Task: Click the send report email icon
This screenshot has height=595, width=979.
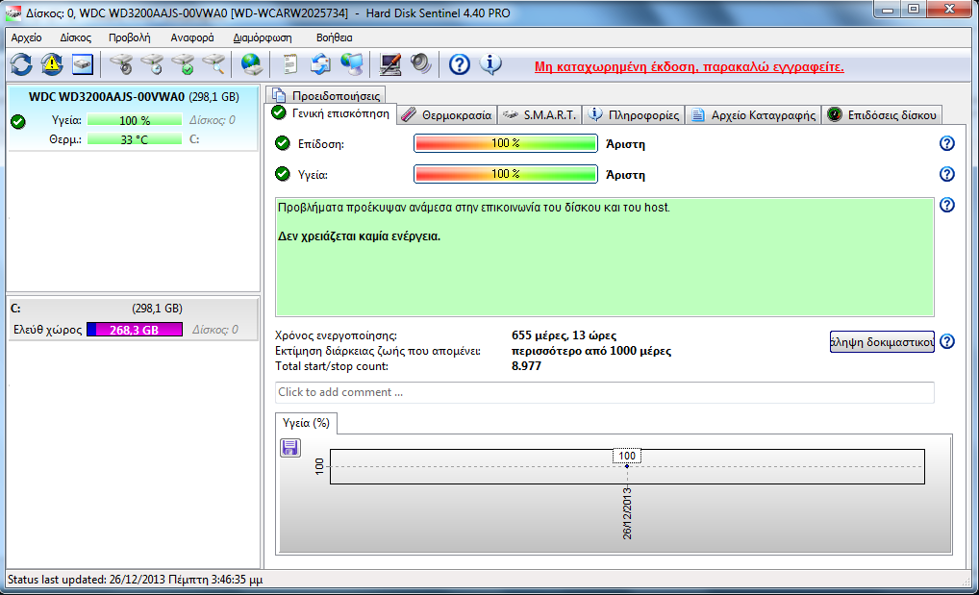Action: coord(321,64)
